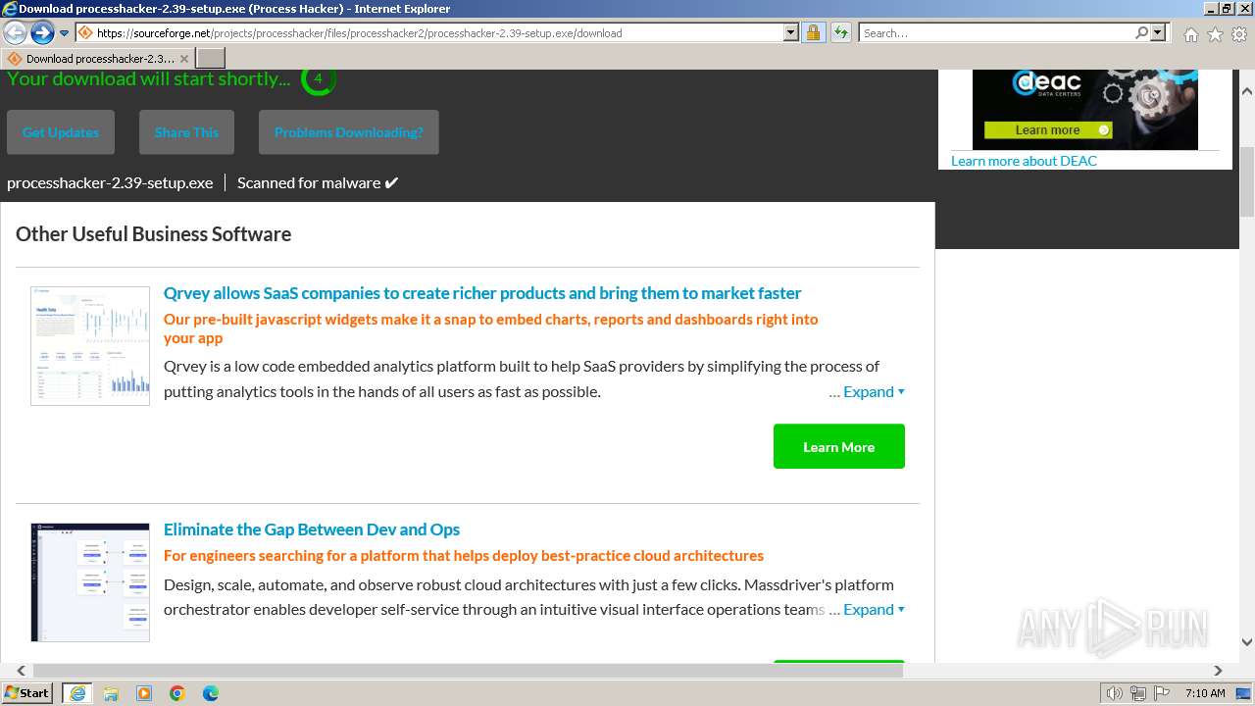This screenshot has height=706, width=1255.
Task: Click the orange 'For engineers searching for a platform' subtitle
Action: (x=464, y=556)
